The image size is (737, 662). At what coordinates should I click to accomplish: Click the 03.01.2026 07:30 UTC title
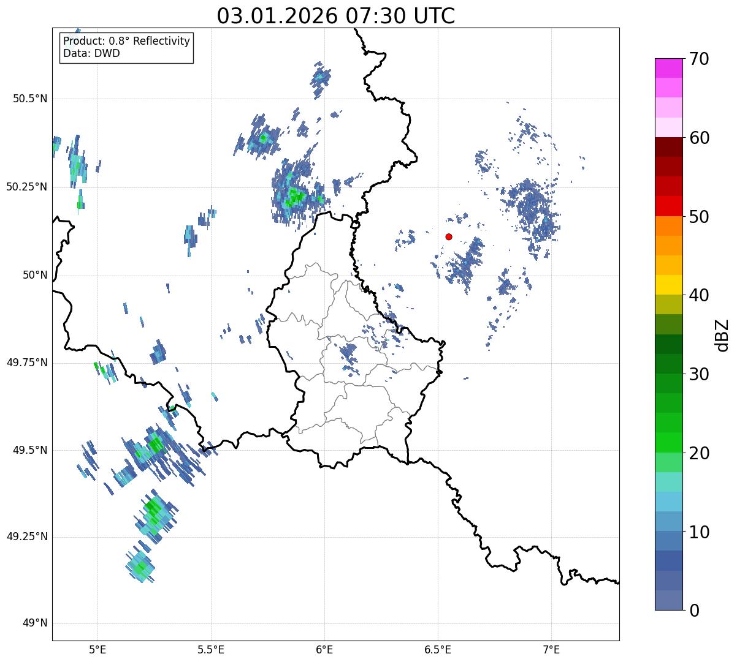click(336, 16)
